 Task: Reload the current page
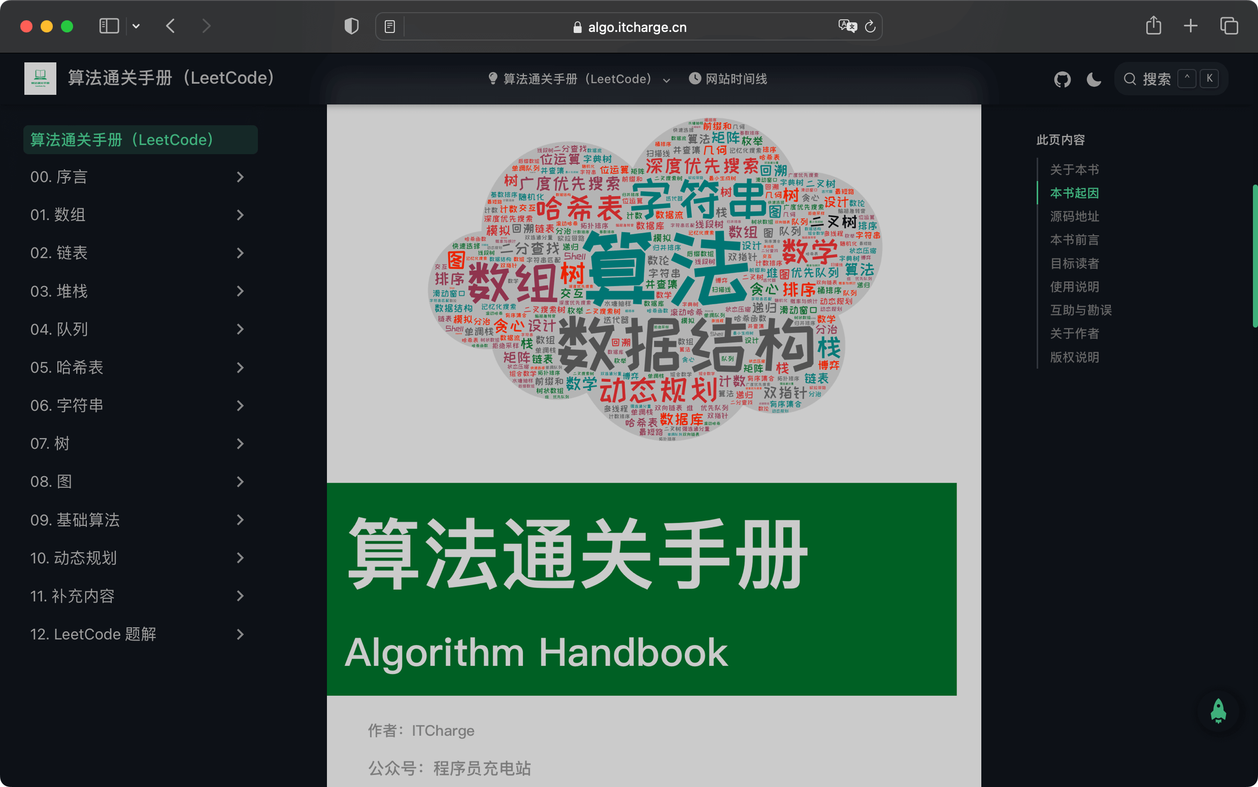(x=870, y=26)
